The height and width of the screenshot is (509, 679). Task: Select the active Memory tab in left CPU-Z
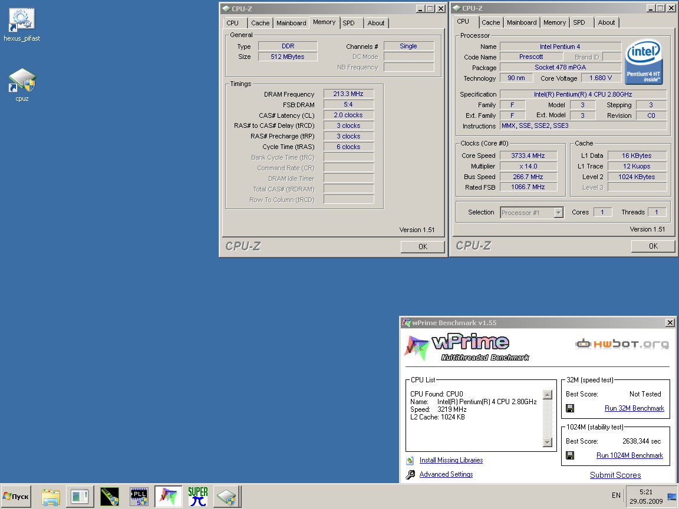(x=324, y=22)
